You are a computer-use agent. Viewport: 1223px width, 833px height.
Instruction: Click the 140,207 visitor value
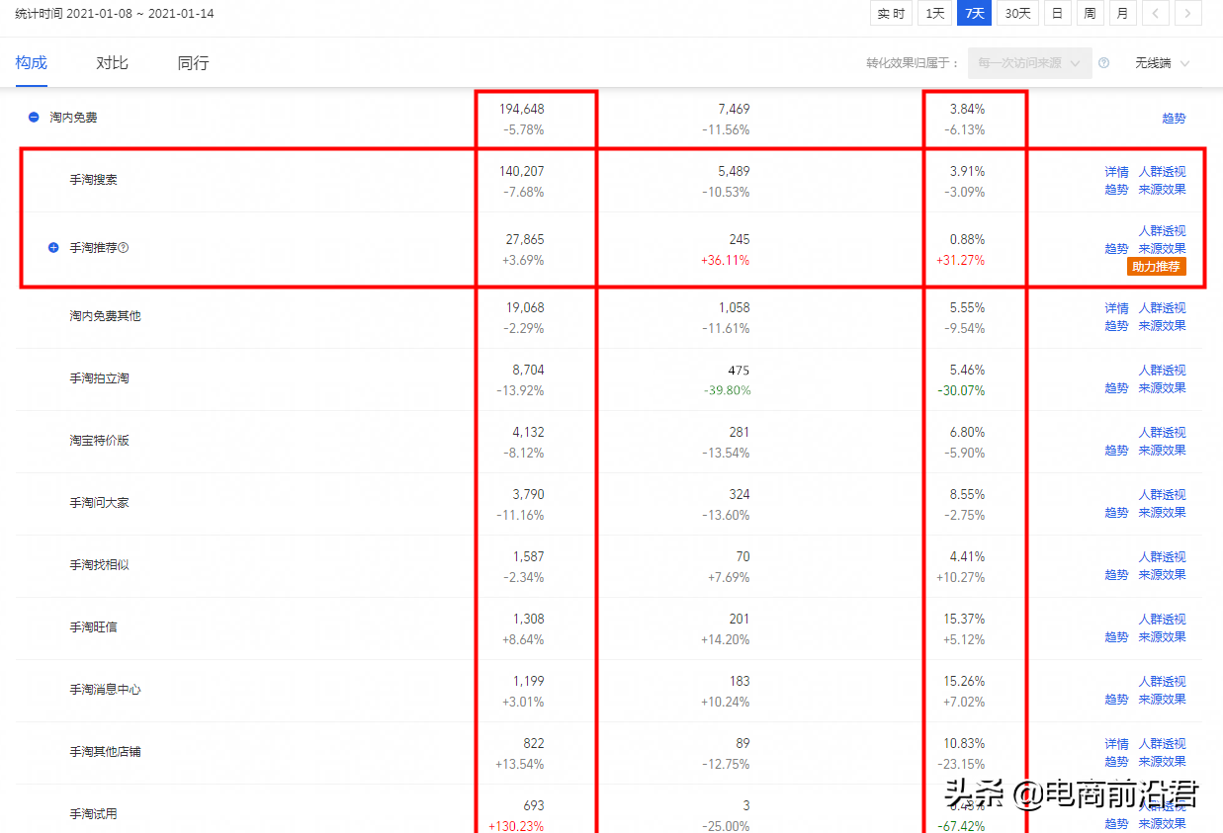click(522, 171)
